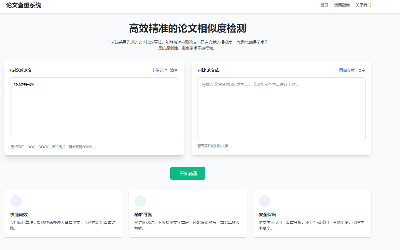Open the 使用指南 navigation item
The image size is (400, 250).
[x=342, y=5]
